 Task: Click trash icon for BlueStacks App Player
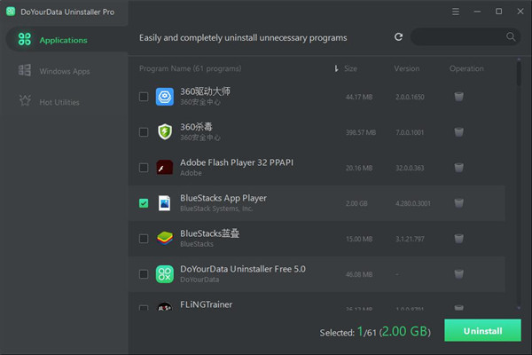point(458,203)
